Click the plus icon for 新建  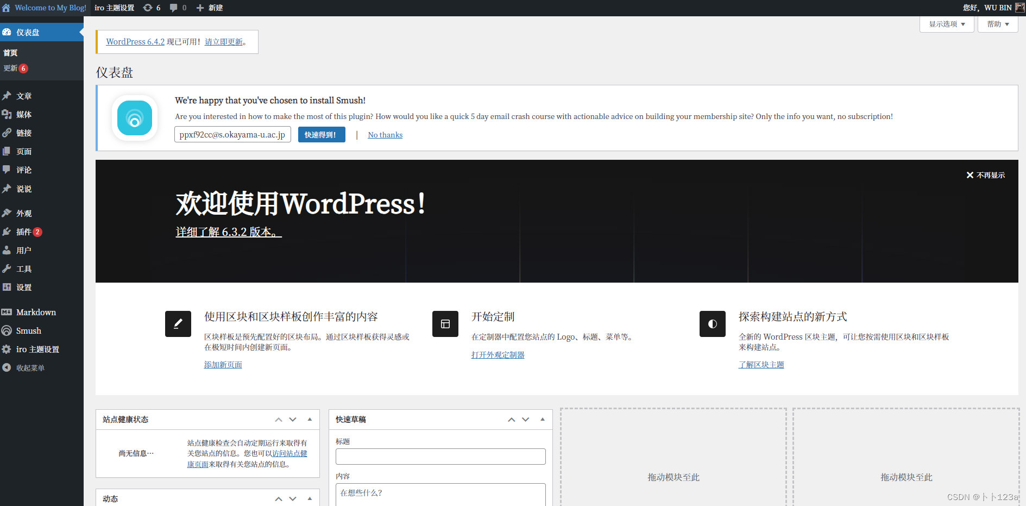[200, 8]
